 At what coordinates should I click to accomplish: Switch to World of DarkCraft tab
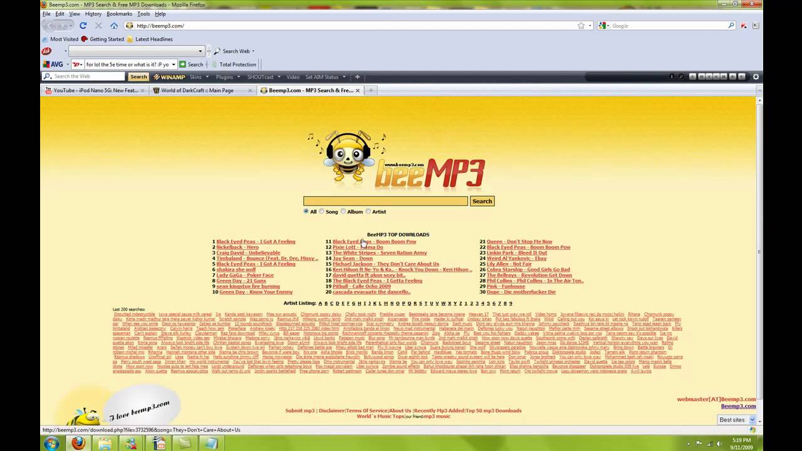pyautogui.click(x=202, y=90)
